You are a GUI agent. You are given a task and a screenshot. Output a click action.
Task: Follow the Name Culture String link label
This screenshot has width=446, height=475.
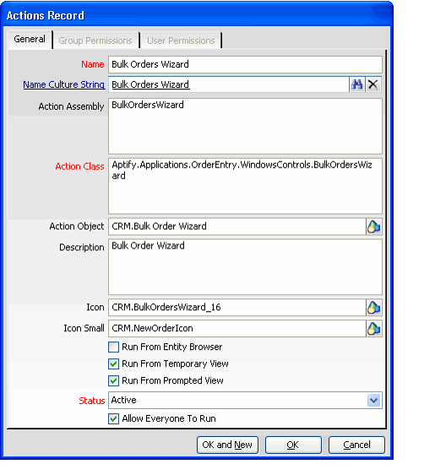coord(64,85)
